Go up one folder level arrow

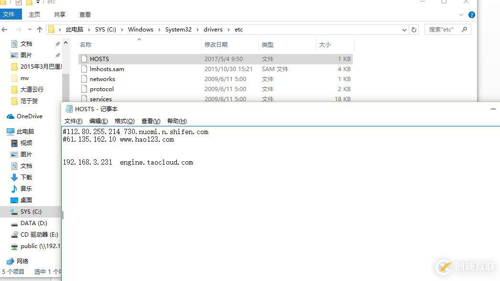click(x=40, y=30)
